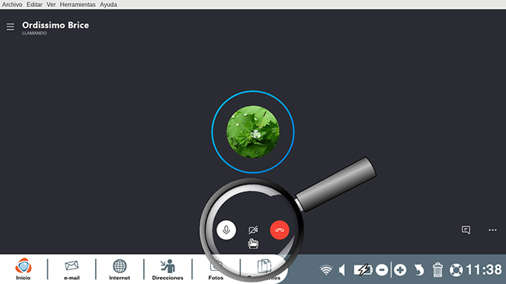Viewport: 506px width, 284px height.
Task: Click the speaker volume icon
Action: [x=342, y=270]
